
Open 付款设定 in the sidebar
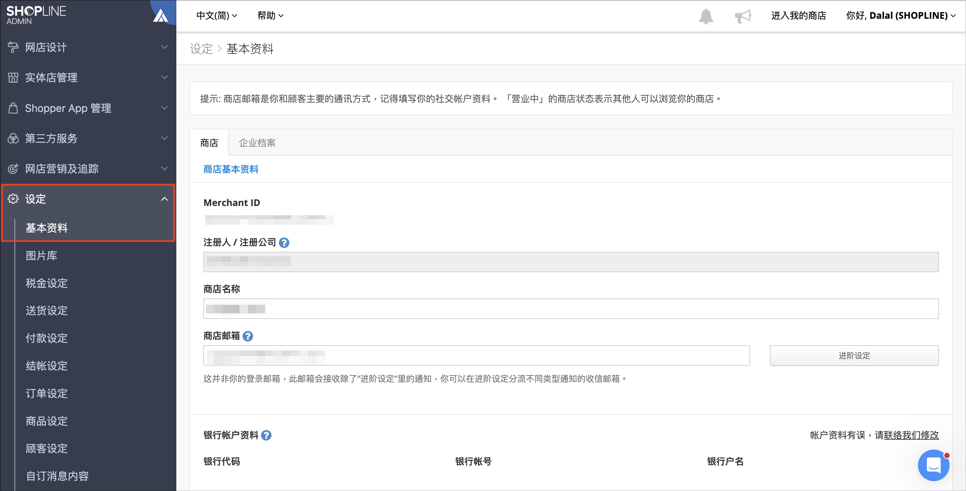(x=46, y=338)
